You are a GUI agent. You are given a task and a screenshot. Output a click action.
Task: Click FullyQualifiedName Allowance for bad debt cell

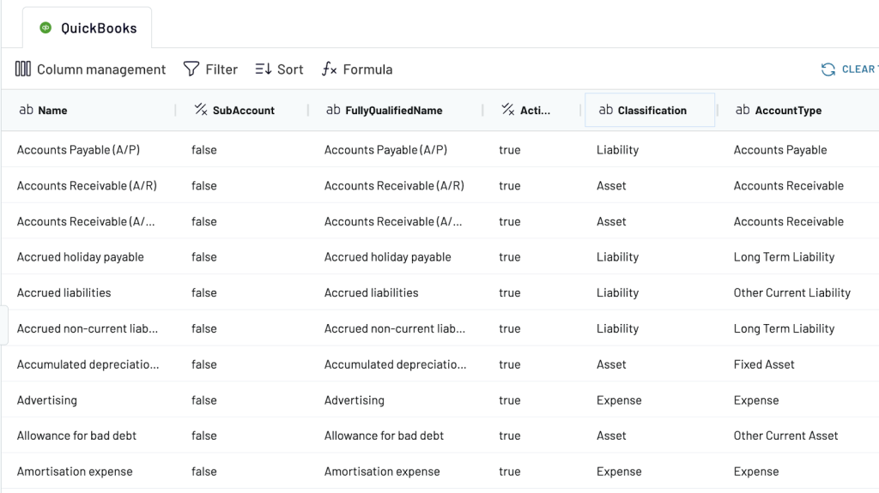click(x=384, y=436)
